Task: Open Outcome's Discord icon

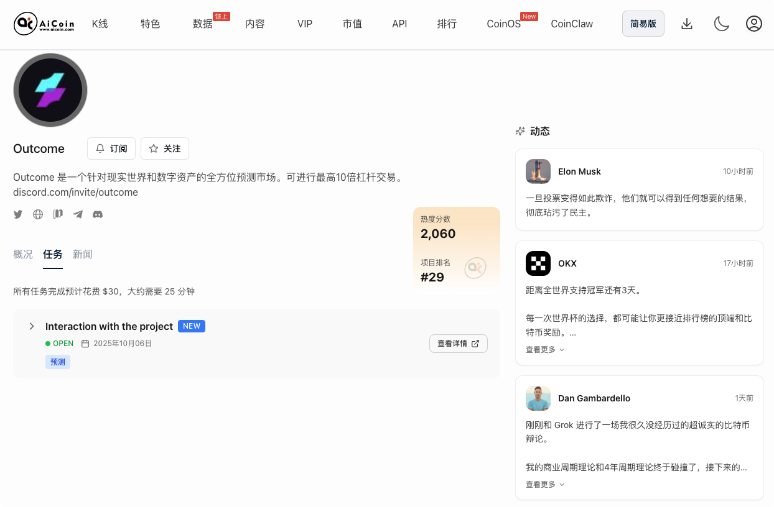Action: point(98,214)
